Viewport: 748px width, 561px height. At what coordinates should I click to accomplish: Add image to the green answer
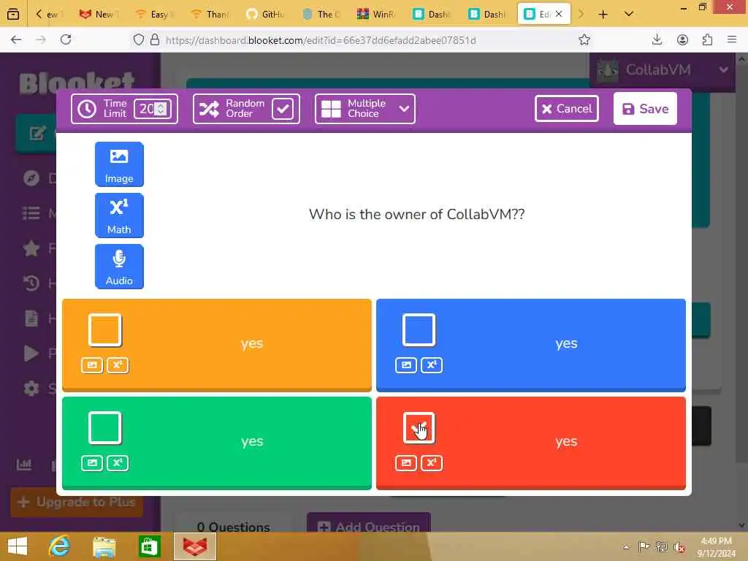[x=92, y=463]
